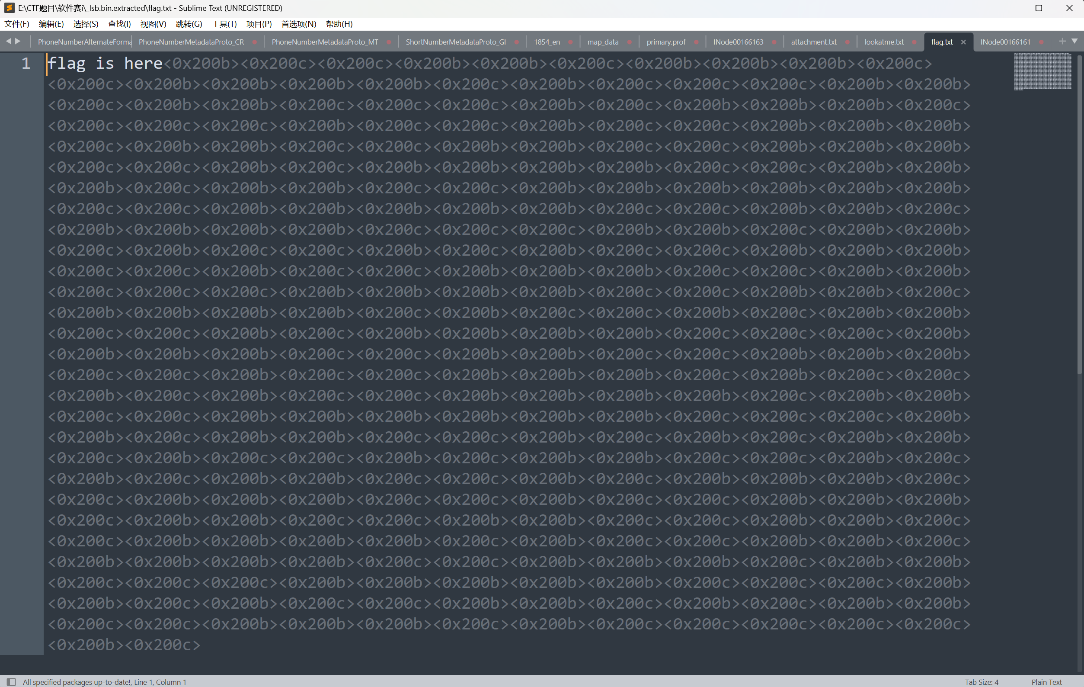The image size is (1084, 687).
Task: Open the tab list dropdown arrow
Action: (1074, 41)
